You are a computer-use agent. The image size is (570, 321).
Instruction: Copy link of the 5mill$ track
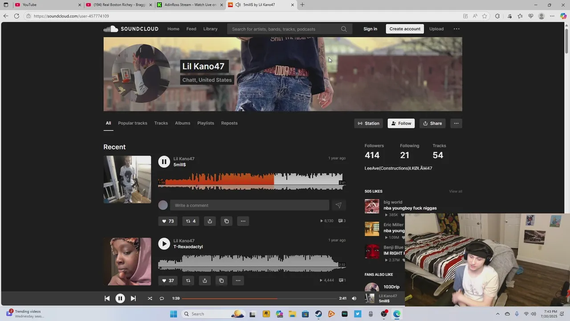point(227,221)
